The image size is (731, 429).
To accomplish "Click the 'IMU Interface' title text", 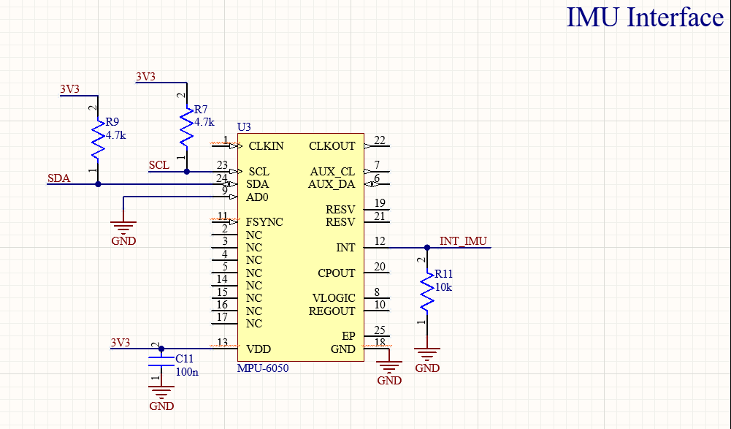I will (645, 18).
